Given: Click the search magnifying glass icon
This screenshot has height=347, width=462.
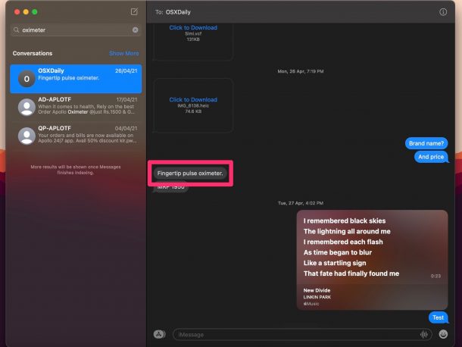Looking at the screenshot, I should 17,30.
